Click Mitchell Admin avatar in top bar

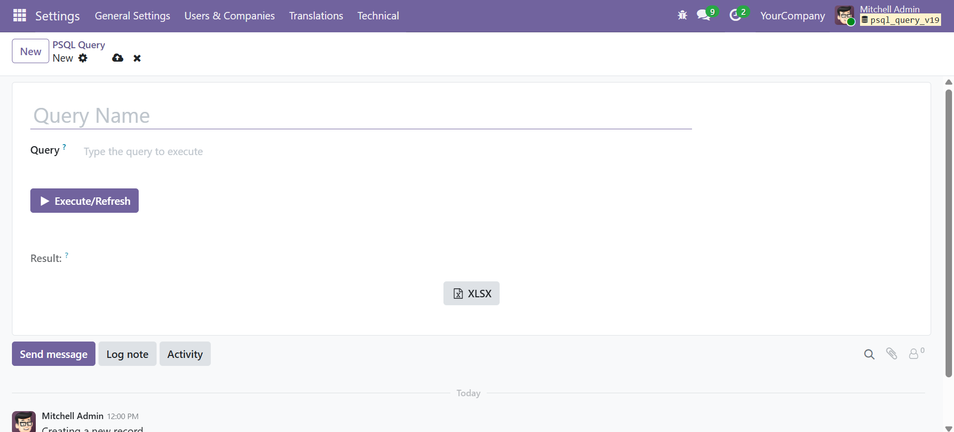(845, 15)
